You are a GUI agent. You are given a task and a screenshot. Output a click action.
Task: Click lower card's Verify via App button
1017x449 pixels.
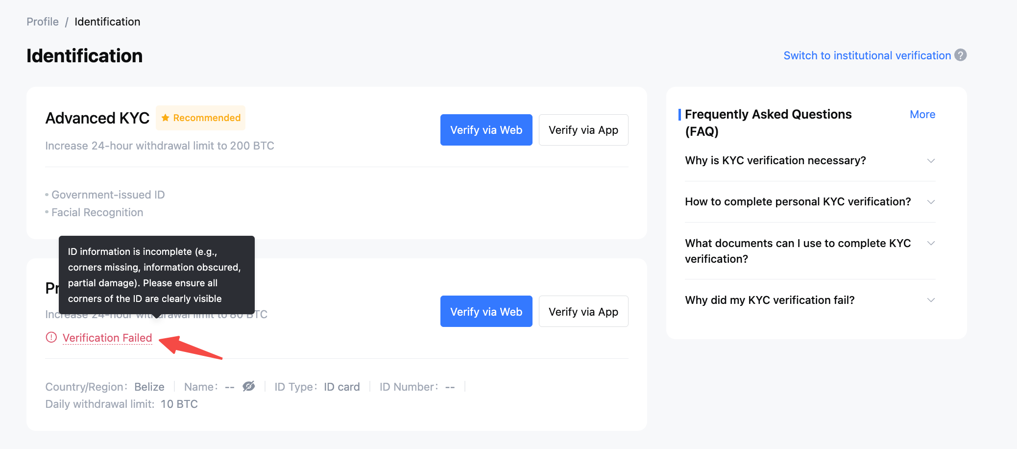[583, 311]
